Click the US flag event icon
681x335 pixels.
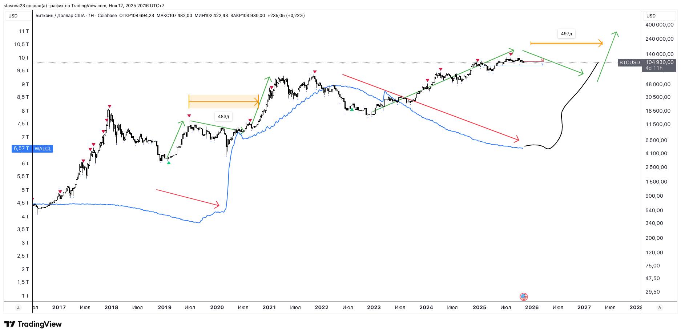[524, 297]
